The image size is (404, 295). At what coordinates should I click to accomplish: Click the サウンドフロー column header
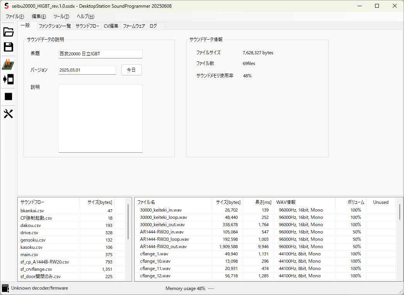click(49, 202)
